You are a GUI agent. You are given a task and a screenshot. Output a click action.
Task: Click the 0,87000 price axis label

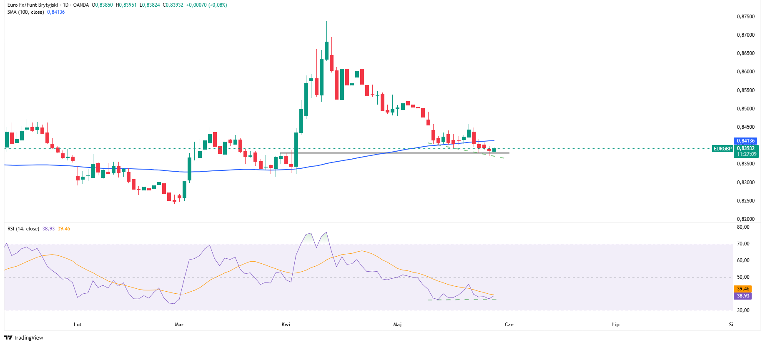[x=746, y=35]
